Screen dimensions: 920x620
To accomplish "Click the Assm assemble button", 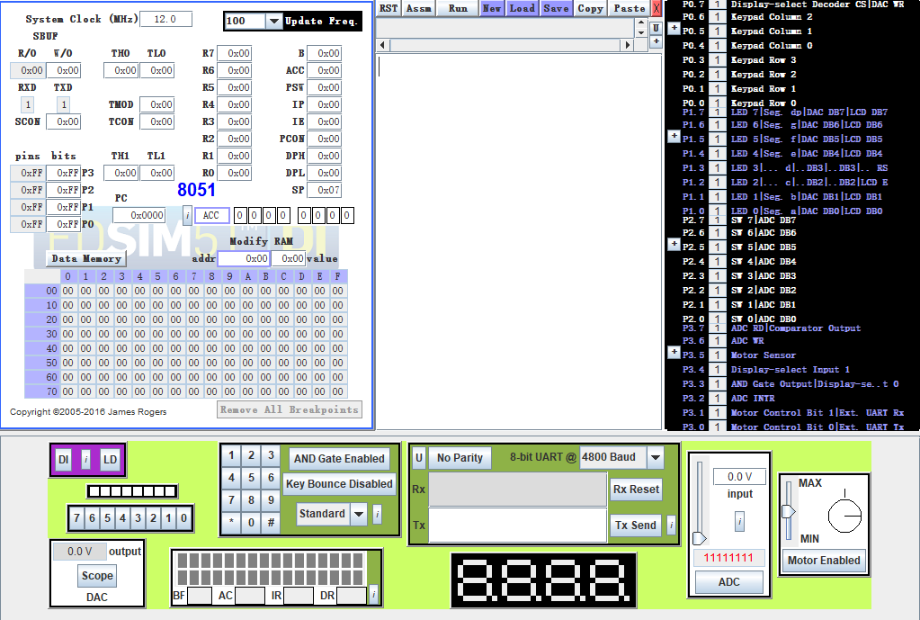I will (419, 8).
